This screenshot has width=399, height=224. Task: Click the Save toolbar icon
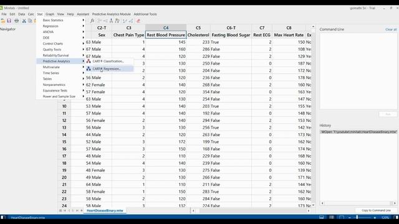9,21
